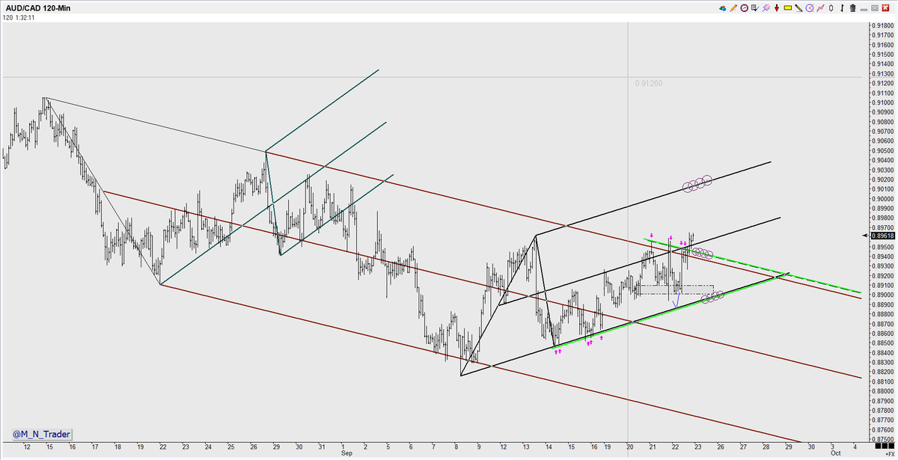Click date 27 on the time axis
898x460 pixels.
pos(743,447)
